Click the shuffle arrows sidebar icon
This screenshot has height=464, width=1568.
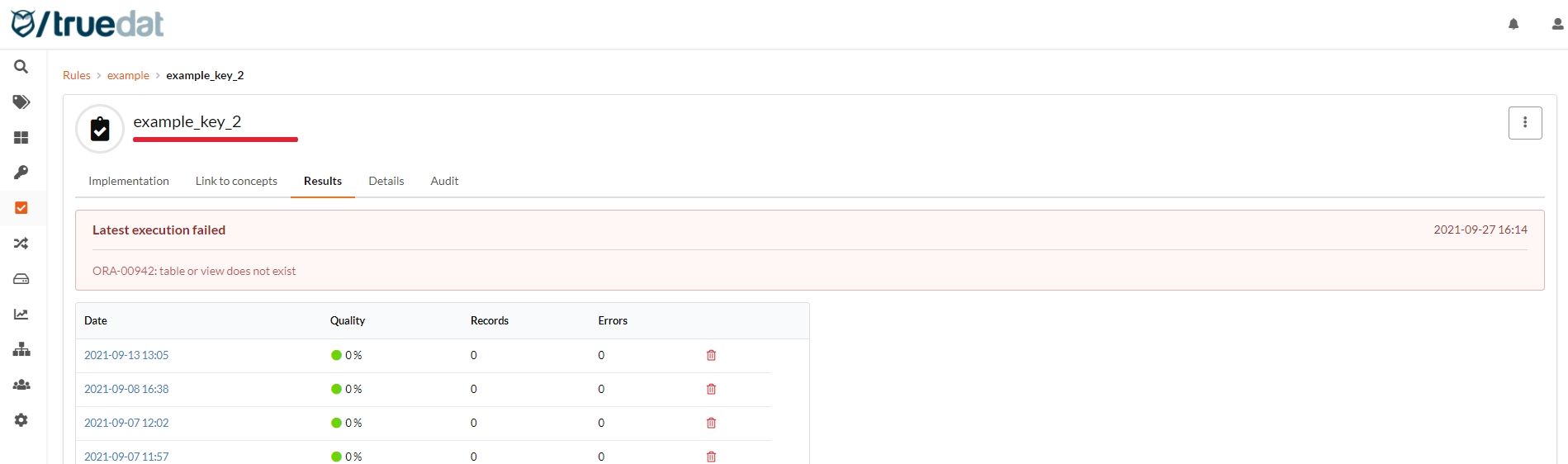(x=21, y=244)
